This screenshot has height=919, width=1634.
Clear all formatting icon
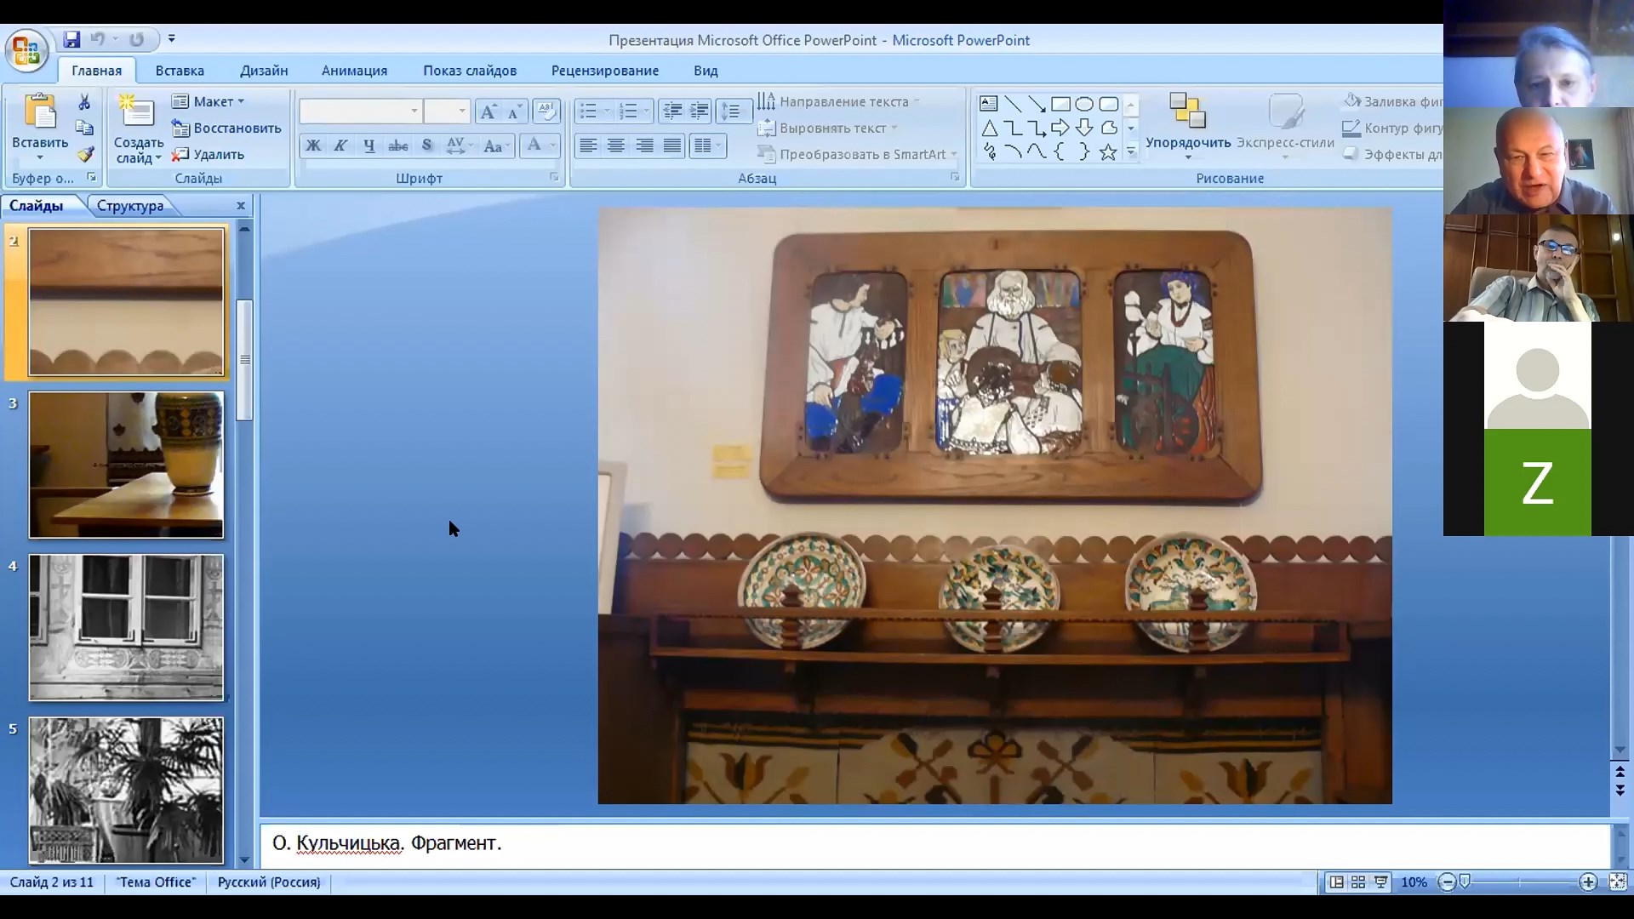pos(546,111)
